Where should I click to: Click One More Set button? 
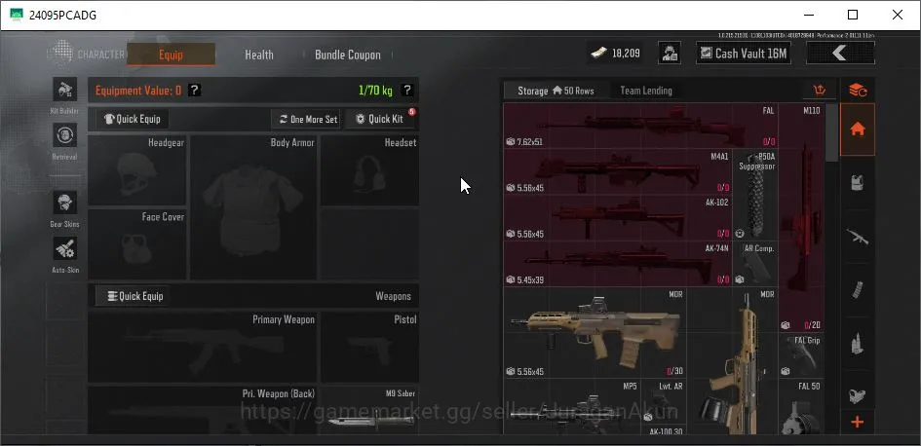pyautogui.click(x=306, y=119)
